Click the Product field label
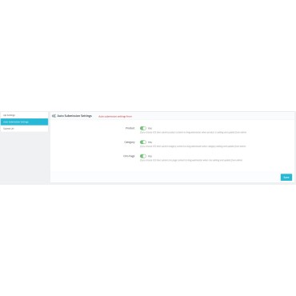This screenshot has height=296, width=296. tap(130, 128)
